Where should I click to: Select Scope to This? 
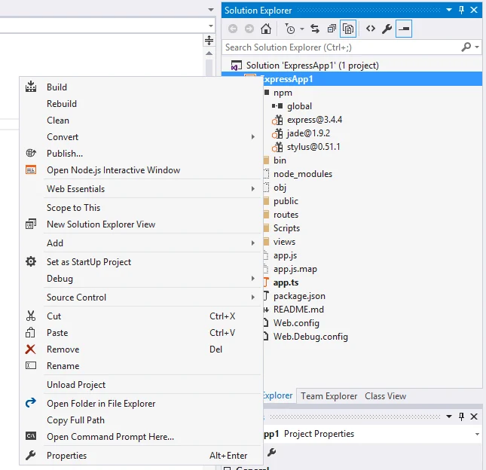(x=141, y=208)
